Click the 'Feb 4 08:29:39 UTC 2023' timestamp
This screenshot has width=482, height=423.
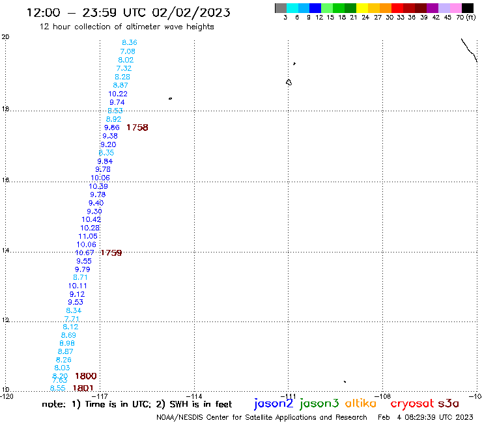point(425,417)
